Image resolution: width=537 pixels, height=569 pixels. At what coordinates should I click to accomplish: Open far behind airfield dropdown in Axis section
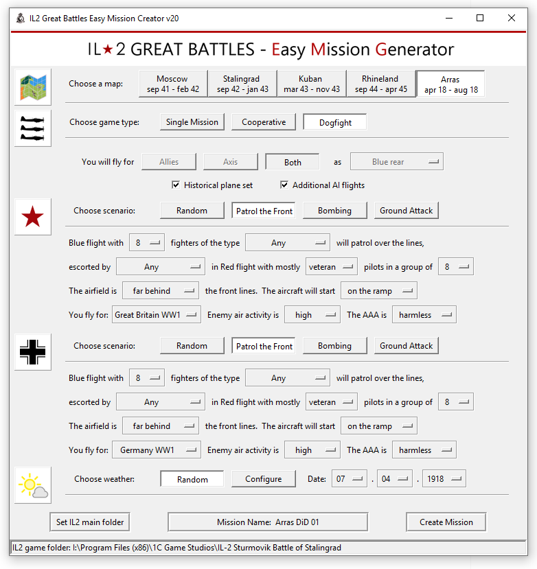[161, 426]
